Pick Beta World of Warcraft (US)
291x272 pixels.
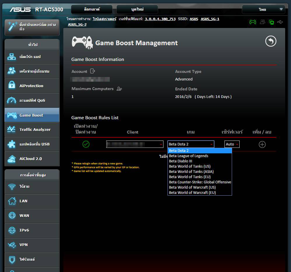pyautogui.click(x=200, y=187)
